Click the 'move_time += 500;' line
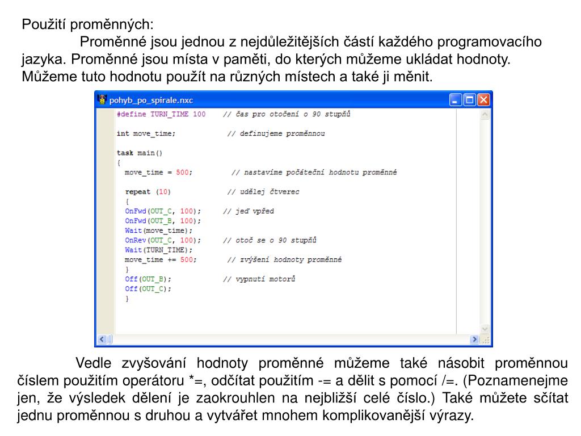 161,259
